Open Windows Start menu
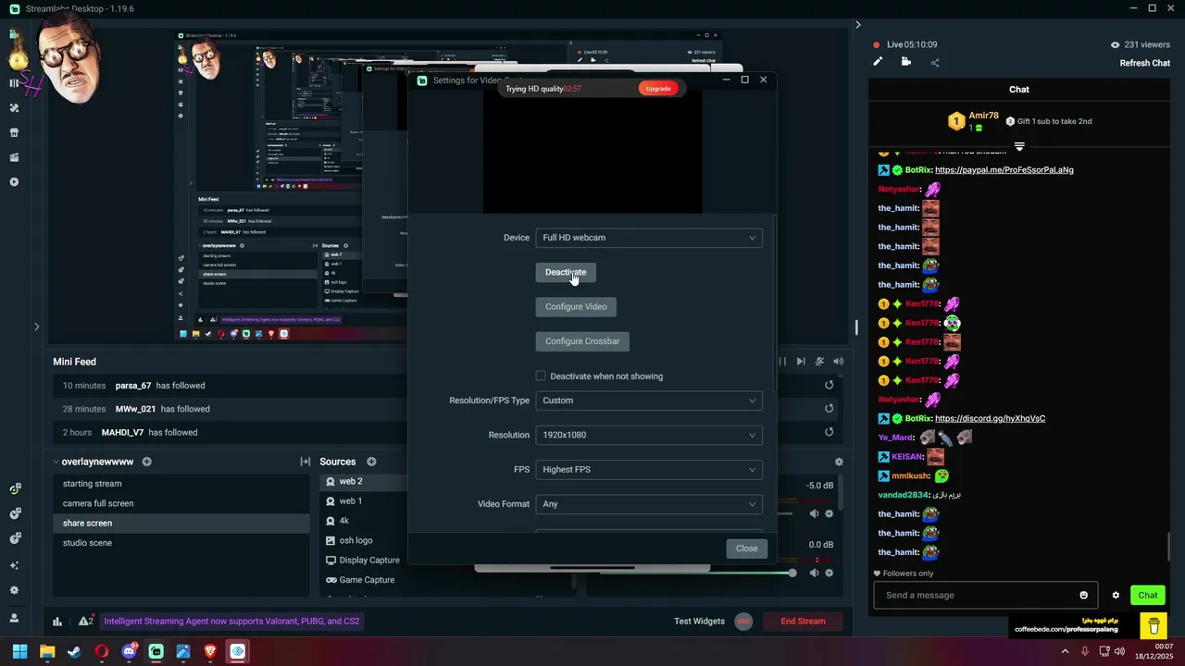 click(19, 651)
